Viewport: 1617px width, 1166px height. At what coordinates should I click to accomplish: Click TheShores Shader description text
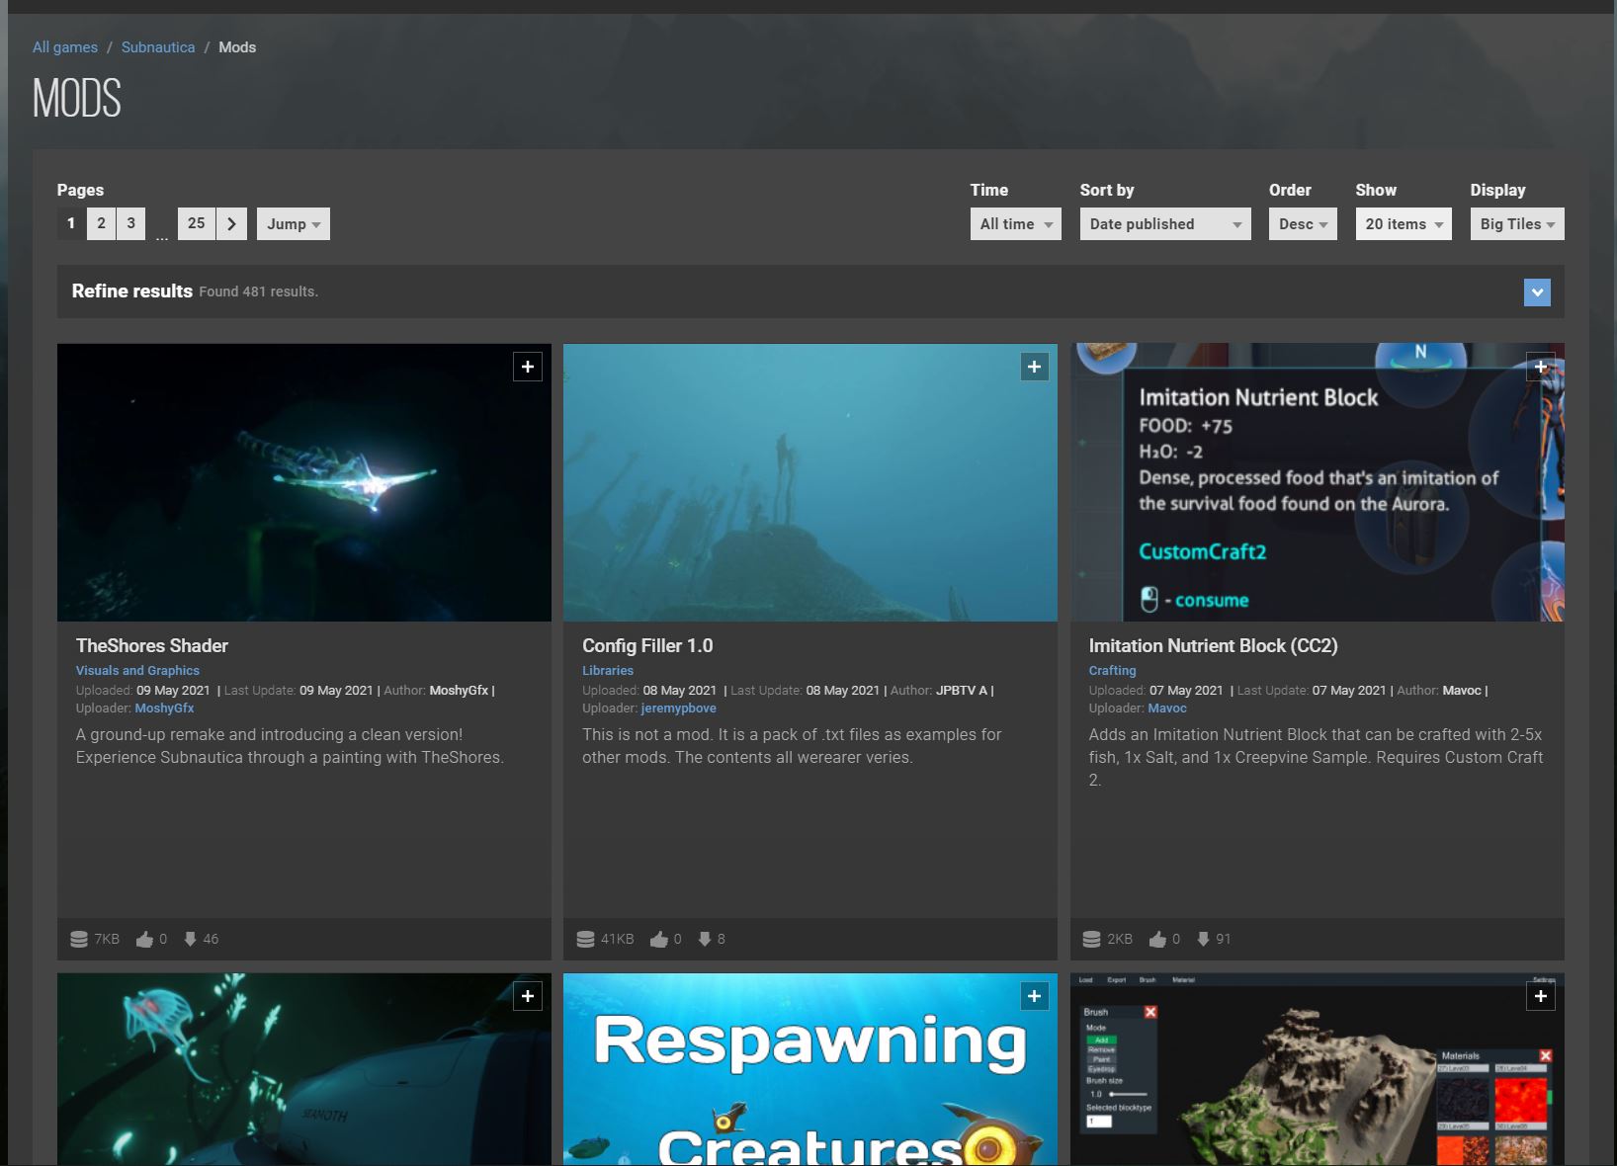pos(290,746)
